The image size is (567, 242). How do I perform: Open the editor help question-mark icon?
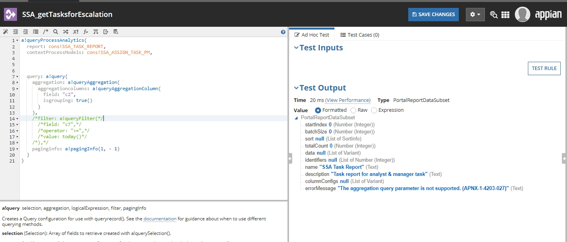(x=283, y=32)
